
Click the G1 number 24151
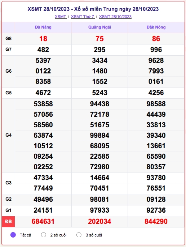pyautogui.click(x=43, y=210)
